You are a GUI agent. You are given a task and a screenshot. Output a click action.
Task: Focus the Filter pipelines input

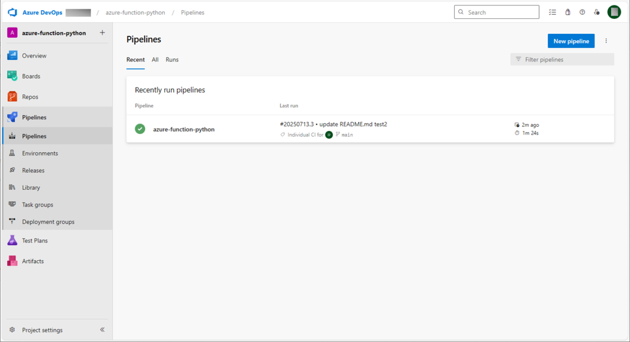[x=562, y=59]
